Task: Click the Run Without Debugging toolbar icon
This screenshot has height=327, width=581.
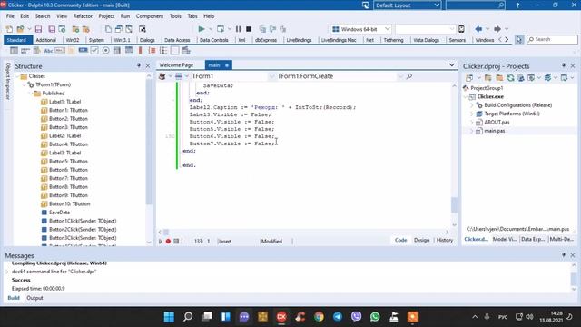Action: click(x=221, y=29)
